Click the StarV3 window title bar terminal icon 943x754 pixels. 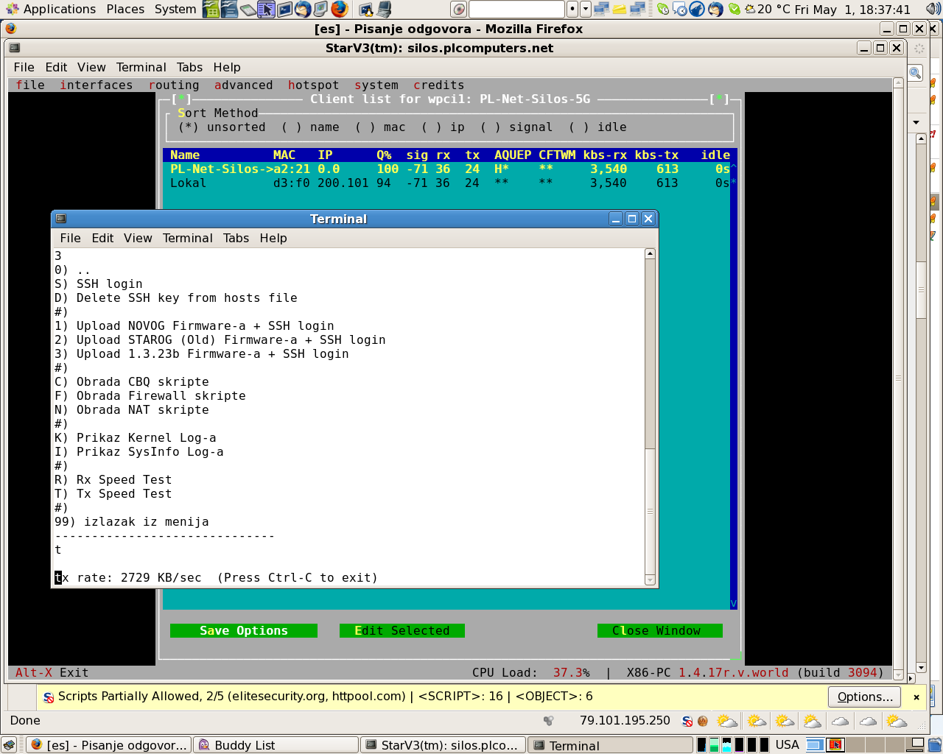tap(14, 48)
